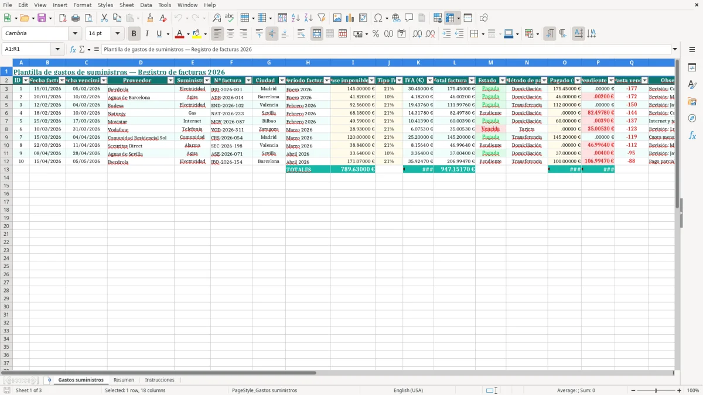
Task: Open Ciudad column filter dropdown
Action: pos(282,80)
